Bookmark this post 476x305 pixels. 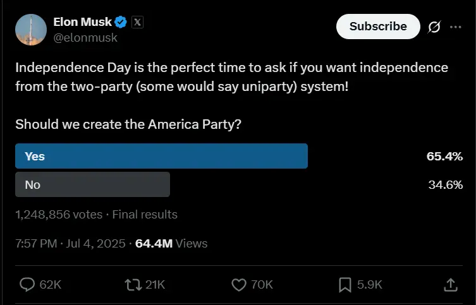click(x=345, y=285)
